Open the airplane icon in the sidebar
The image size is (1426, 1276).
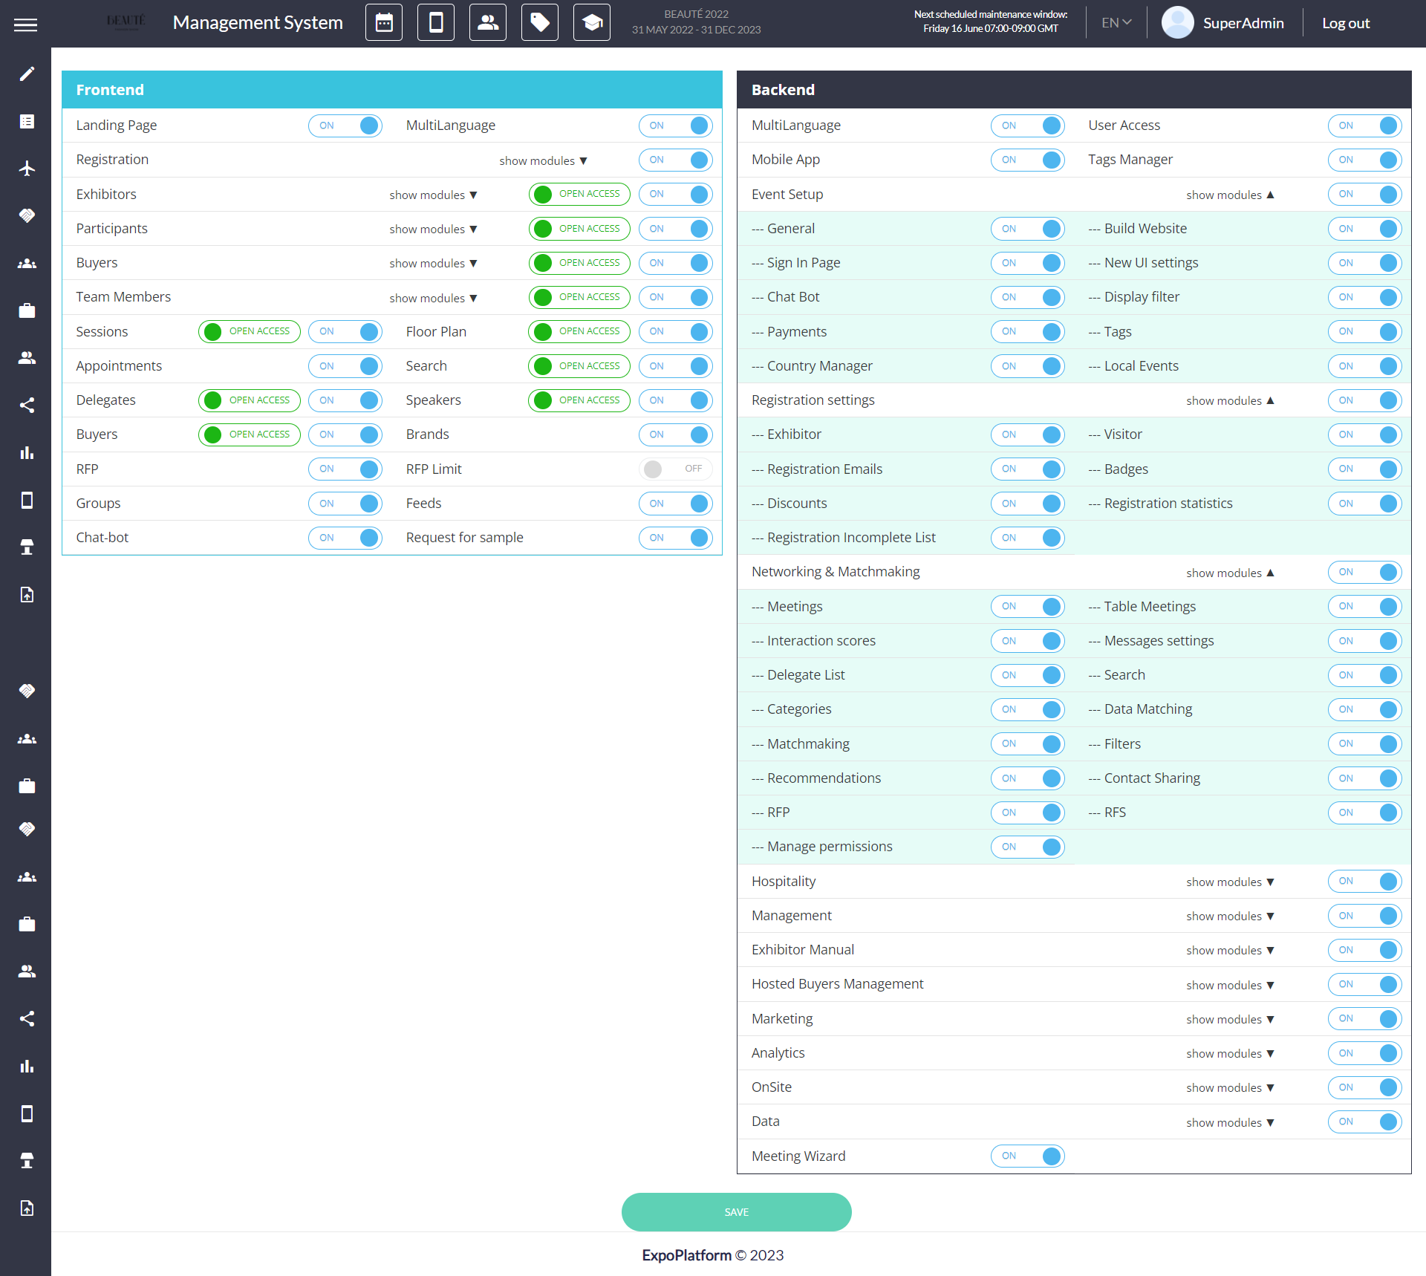coord(27,169)
